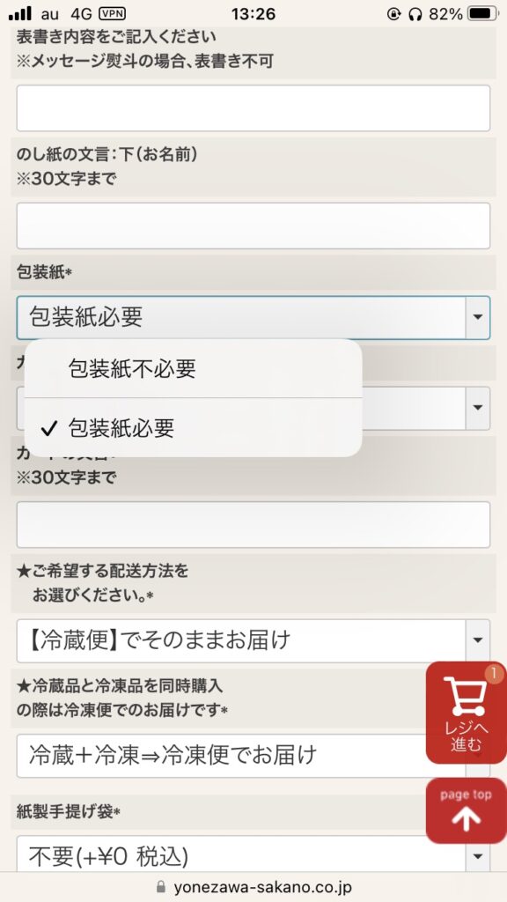Focus the 表書き内容 text field
The height and width of the screenshot is (902, 507).
[x=253, y=108]
